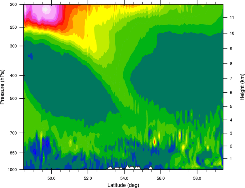This screenshot has height=188, width=245.
Task: Pick the 5 km height label
Action: 231,106
